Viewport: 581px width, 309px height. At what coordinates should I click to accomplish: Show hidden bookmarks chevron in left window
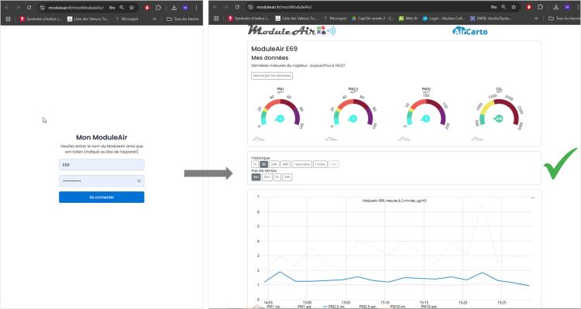[154, 19]
